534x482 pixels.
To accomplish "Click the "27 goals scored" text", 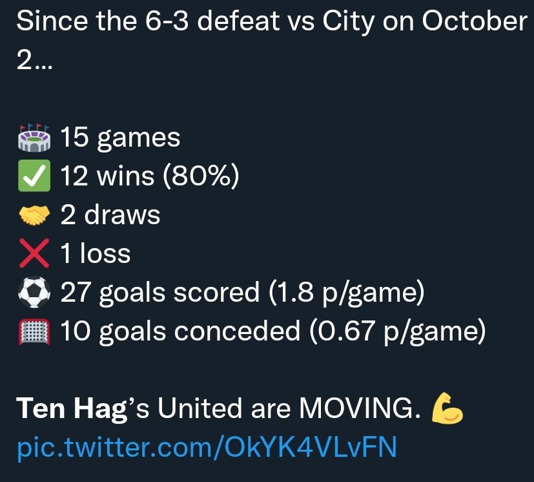I will 159,293.
